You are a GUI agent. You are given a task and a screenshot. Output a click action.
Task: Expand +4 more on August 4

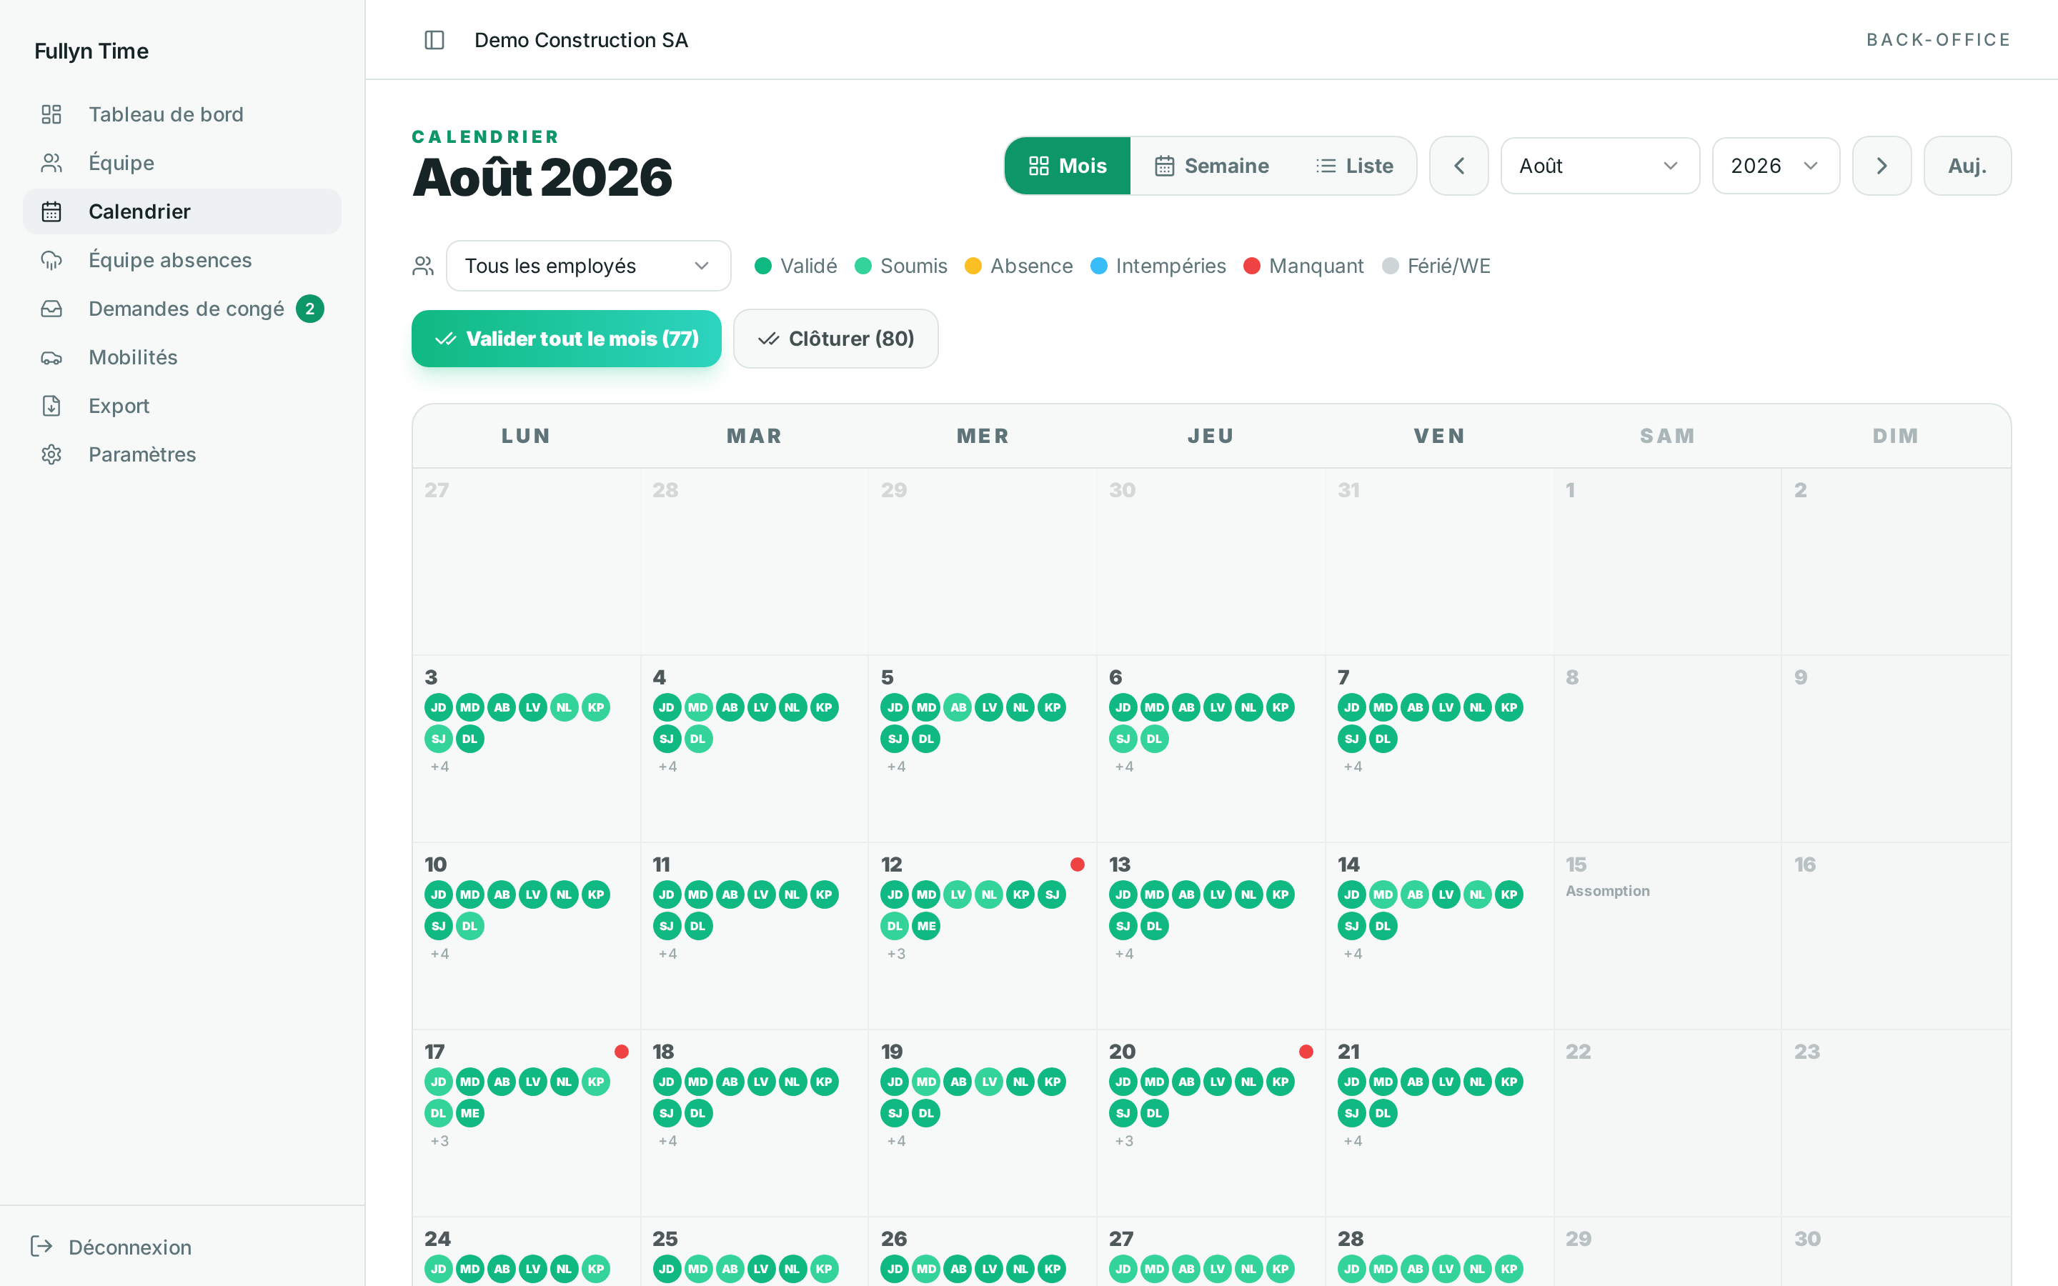667,767
